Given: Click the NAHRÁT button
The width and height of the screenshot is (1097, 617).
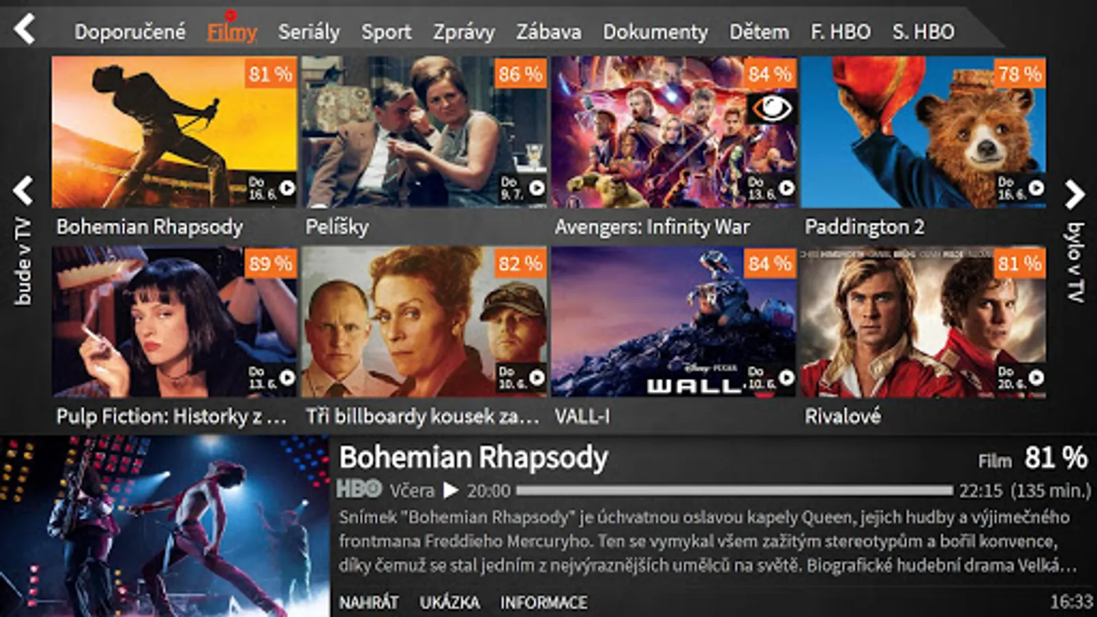Looking at the screenshot, I should point(369,603).
